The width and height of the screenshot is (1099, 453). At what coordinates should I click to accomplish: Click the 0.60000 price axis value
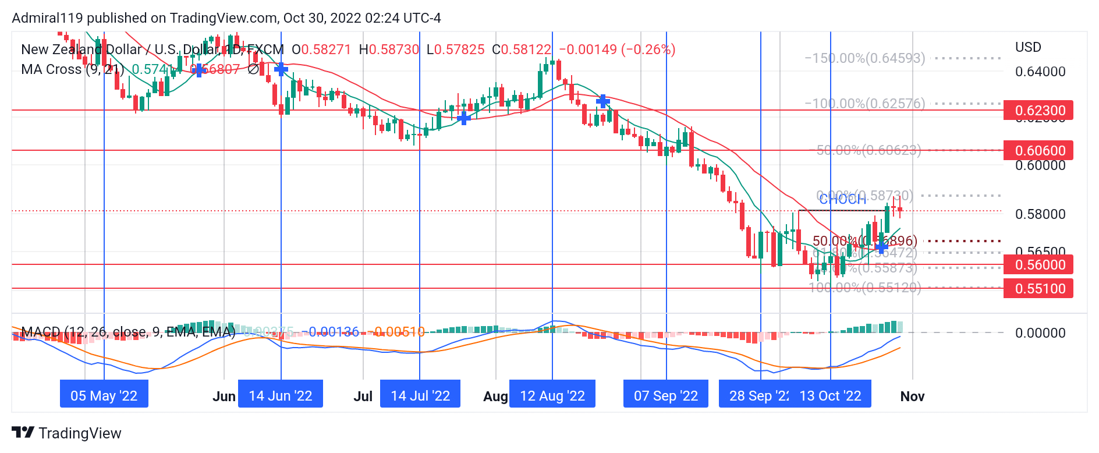[x=1040, y=165]
